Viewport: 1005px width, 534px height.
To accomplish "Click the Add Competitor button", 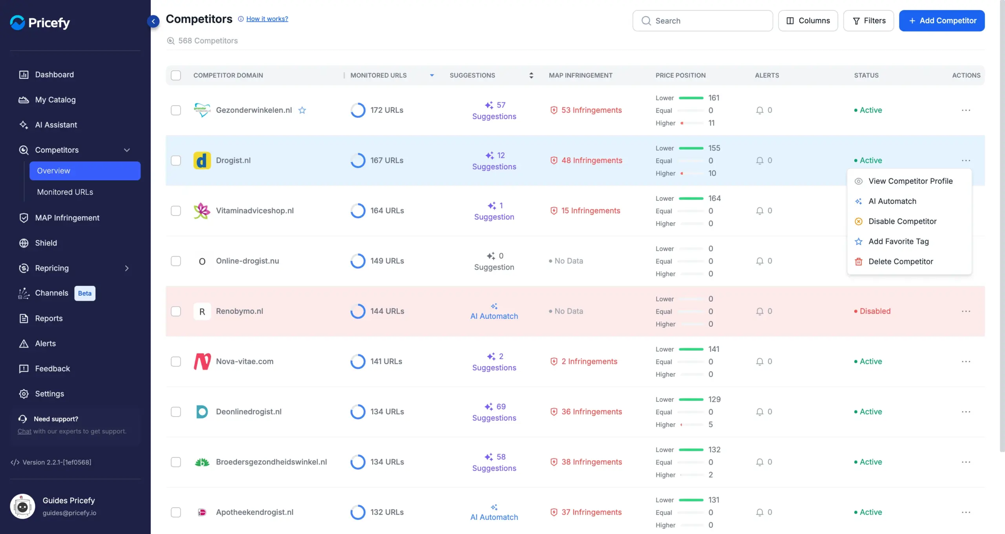I will [x=942, y=21].
